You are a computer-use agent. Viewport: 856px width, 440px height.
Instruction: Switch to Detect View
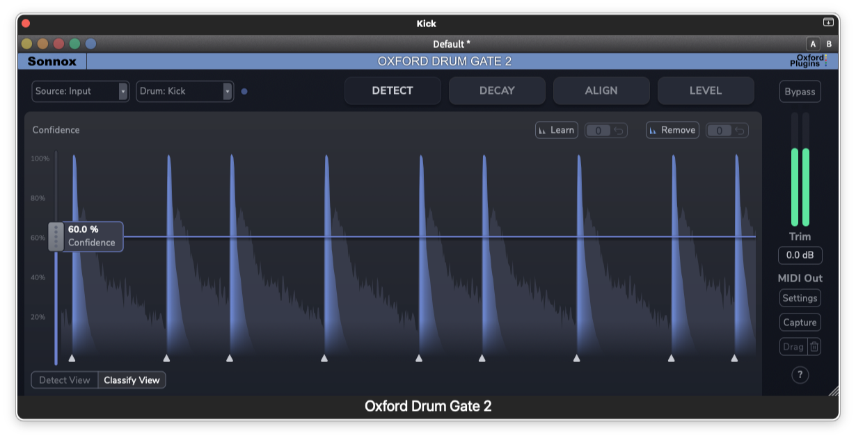tap(65, 380)
